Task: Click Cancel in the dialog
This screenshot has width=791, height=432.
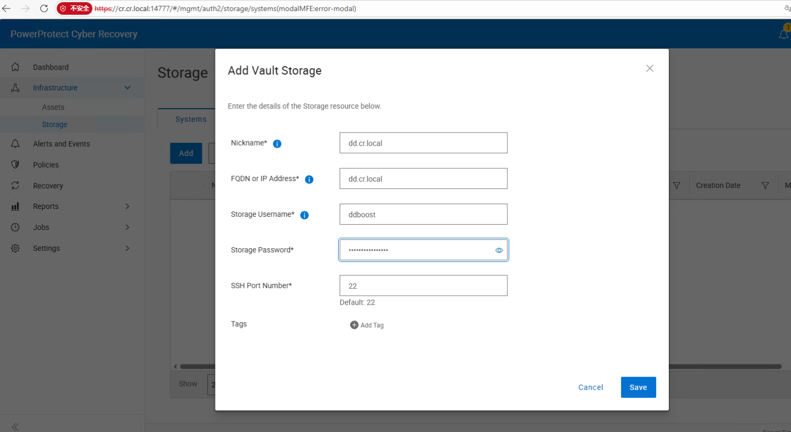Action: [591, 387]
